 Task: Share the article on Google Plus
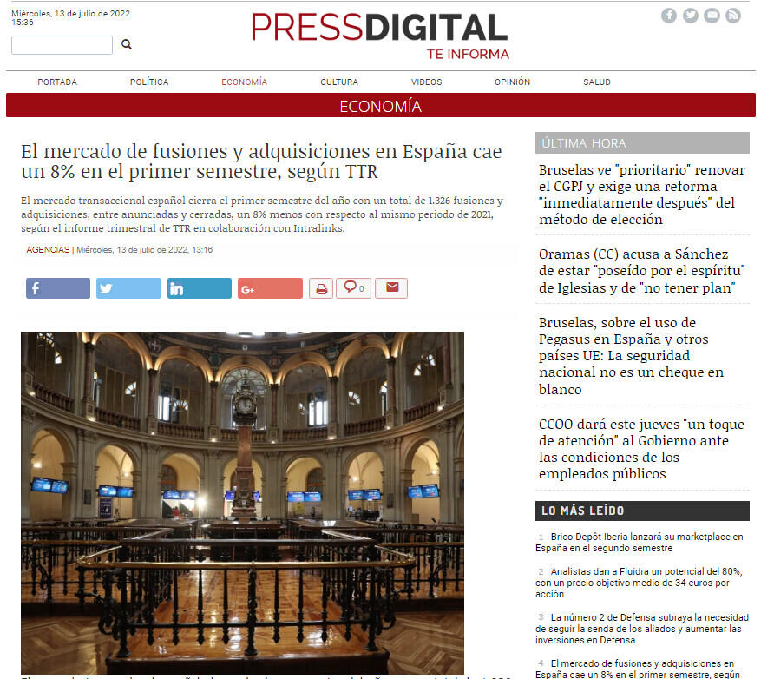[270, 288]
